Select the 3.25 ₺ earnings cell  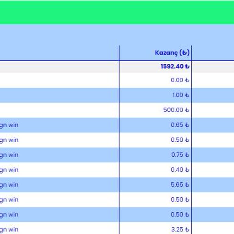click(180, 229)
